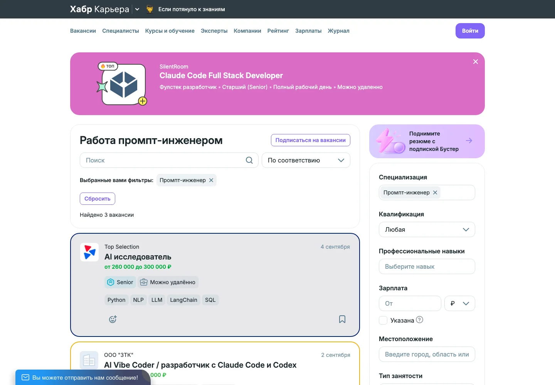Click the emoji reaction icon on vacancy card
The height and width of the screenshot is (385, 555).
click(x=113, y=319)
